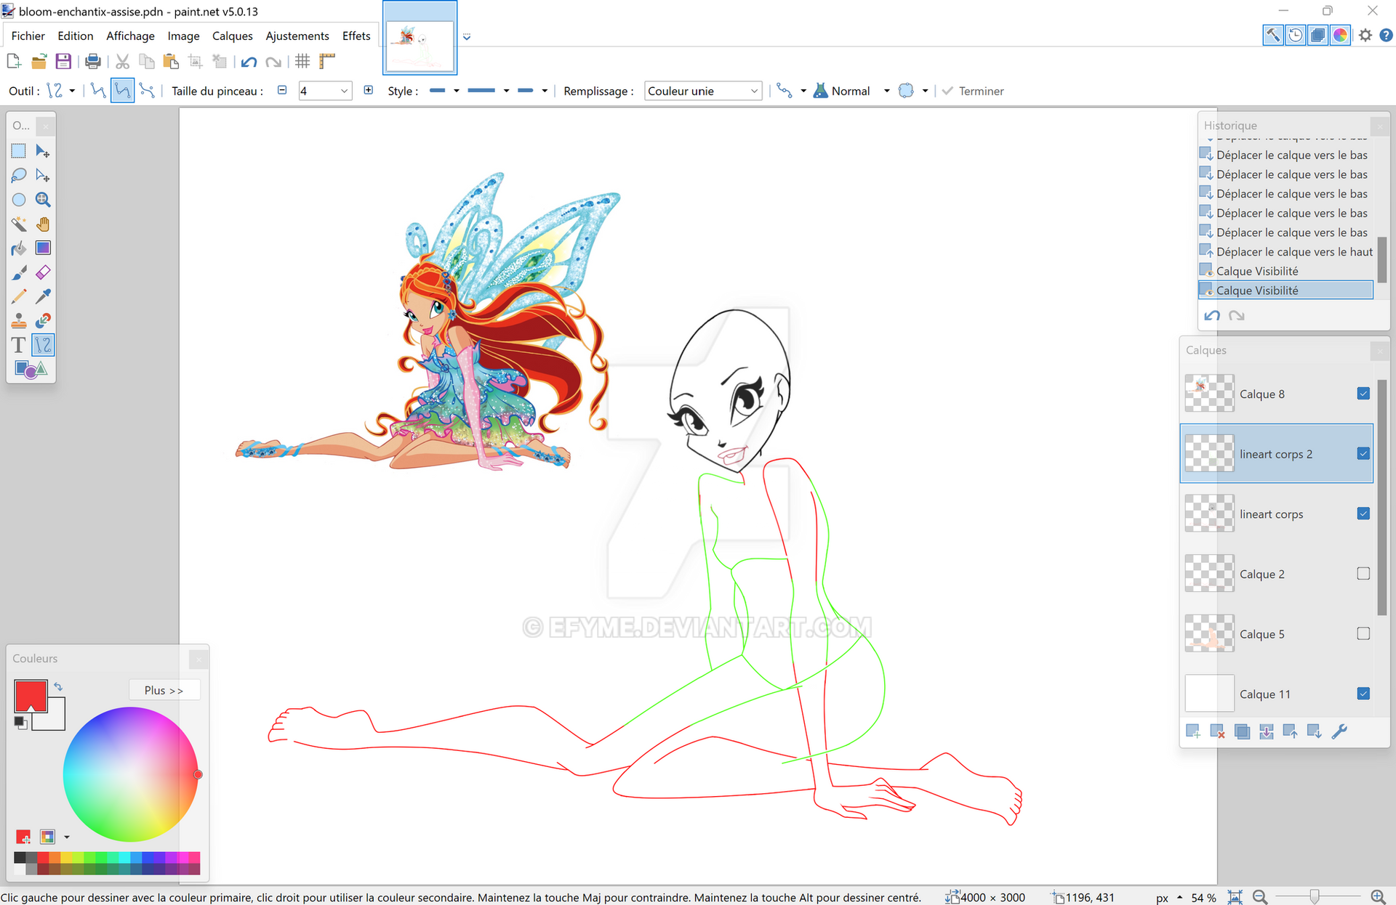Select the Paint Bucket tool
This screenshot has width=1396, height=905.
pos(19,248)
